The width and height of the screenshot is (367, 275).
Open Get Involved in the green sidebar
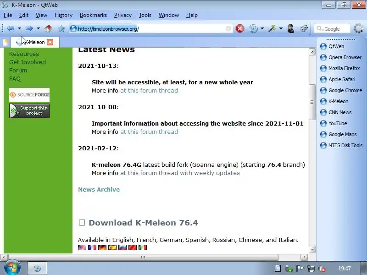click(28, 62)
